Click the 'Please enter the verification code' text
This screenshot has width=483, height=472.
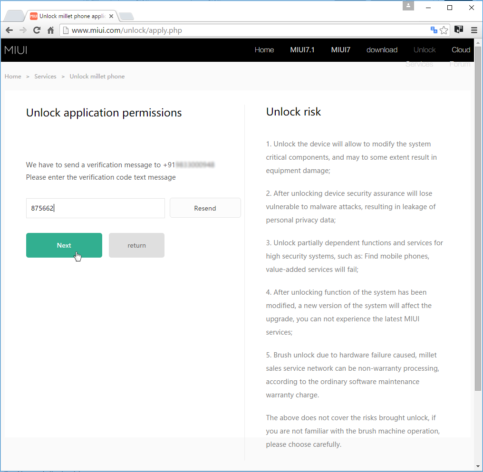[101, 177]
